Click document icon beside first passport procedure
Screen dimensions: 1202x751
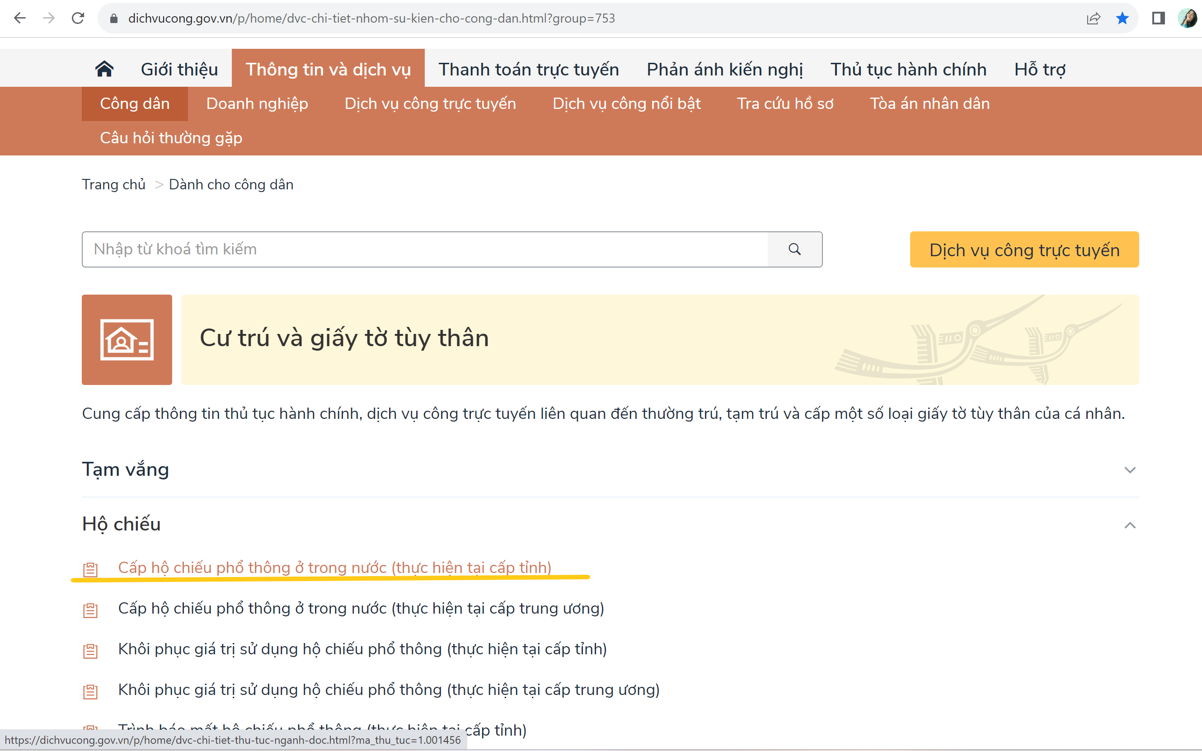point(90,569)
